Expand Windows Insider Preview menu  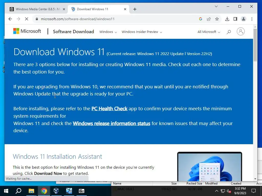coord(142,32)
